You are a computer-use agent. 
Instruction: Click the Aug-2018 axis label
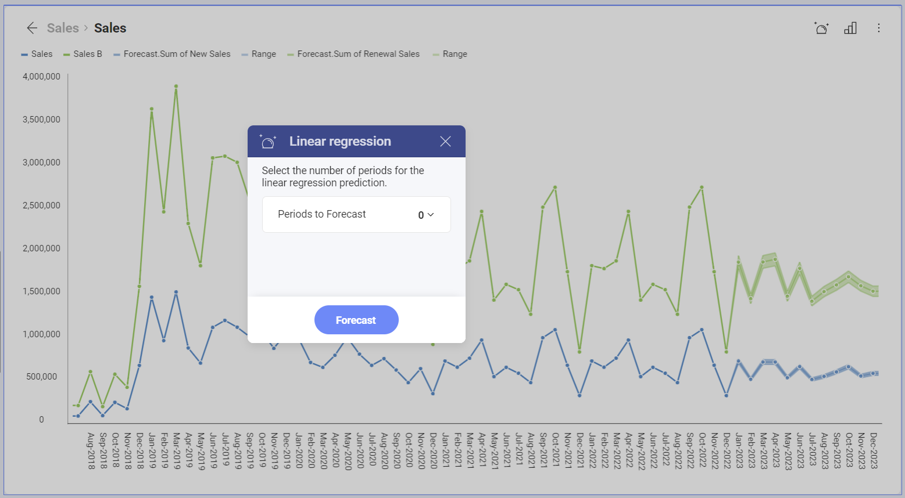91,450
